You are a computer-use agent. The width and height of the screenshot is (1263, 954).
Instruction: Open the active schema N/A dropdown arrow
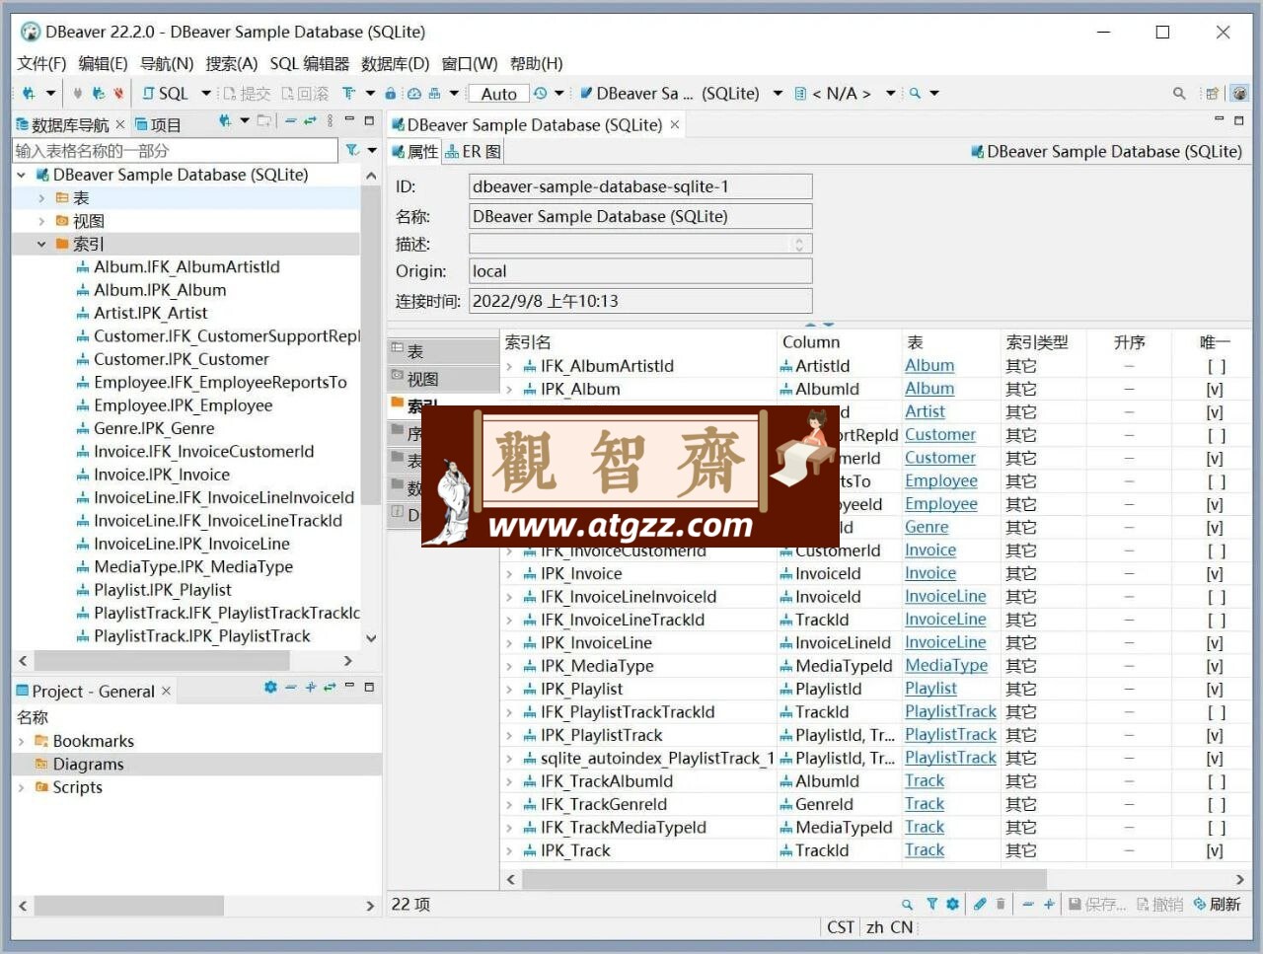[x=890, y=94]
